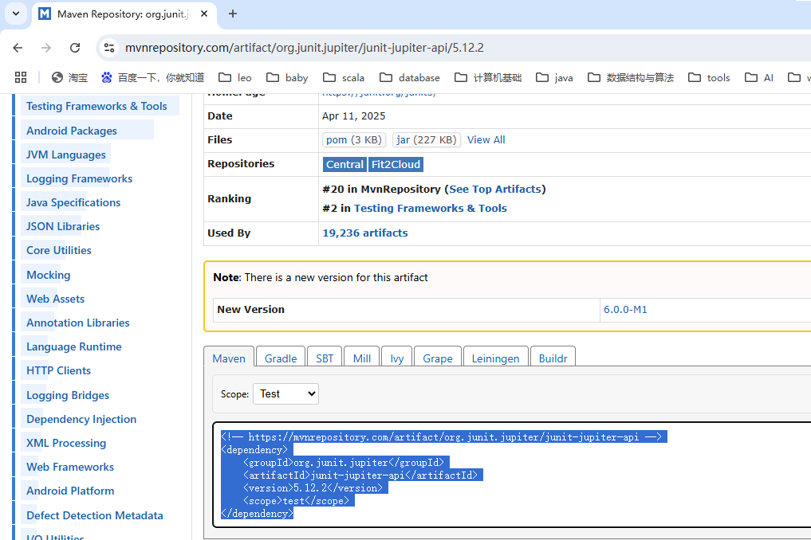Open JSON Libraries sidebar category
The width and height of the screenshot is (811, 540).
pos(63,226)
